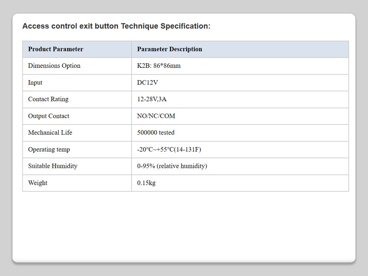Click the specification heading title

click(x=116, y=26)
